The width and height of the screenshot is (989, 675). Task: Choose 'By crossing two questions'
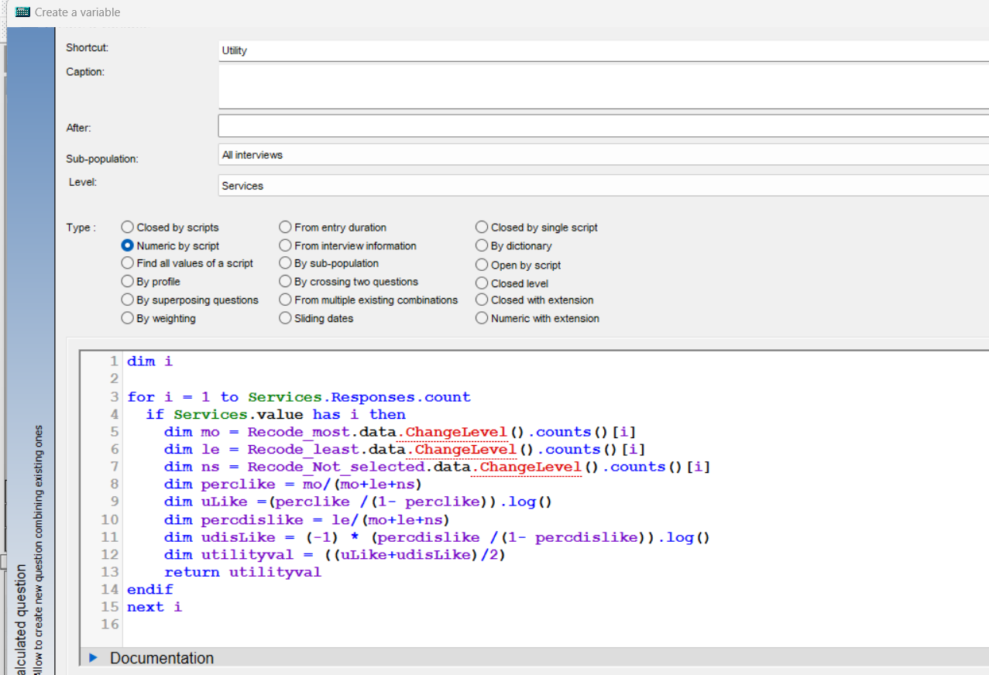coord(285,282)
